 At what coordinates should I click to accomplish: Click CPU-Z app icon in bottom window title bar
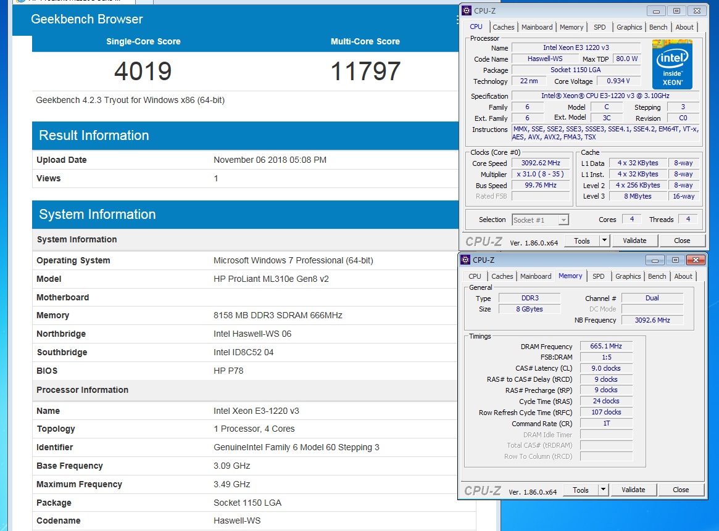pyautogui.click(x=465, y=260)
